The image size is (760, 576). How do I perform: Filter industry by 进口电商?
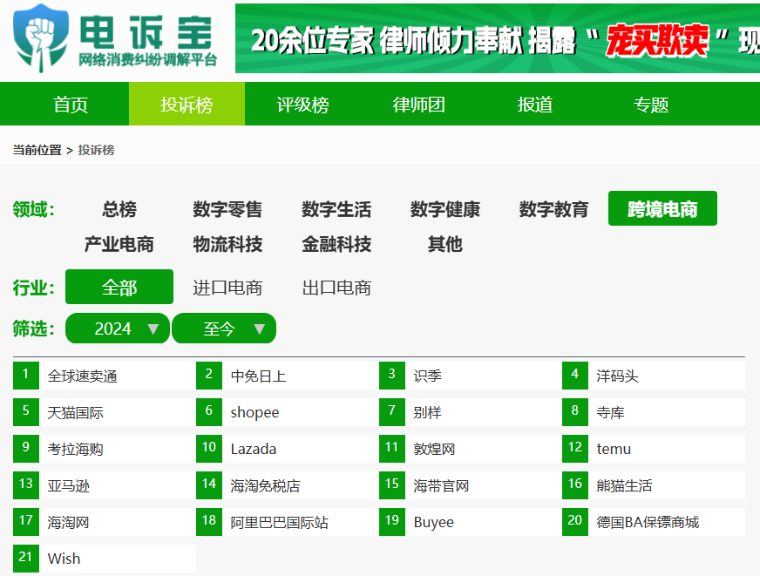pyautogui.click(x=227, y=288)
